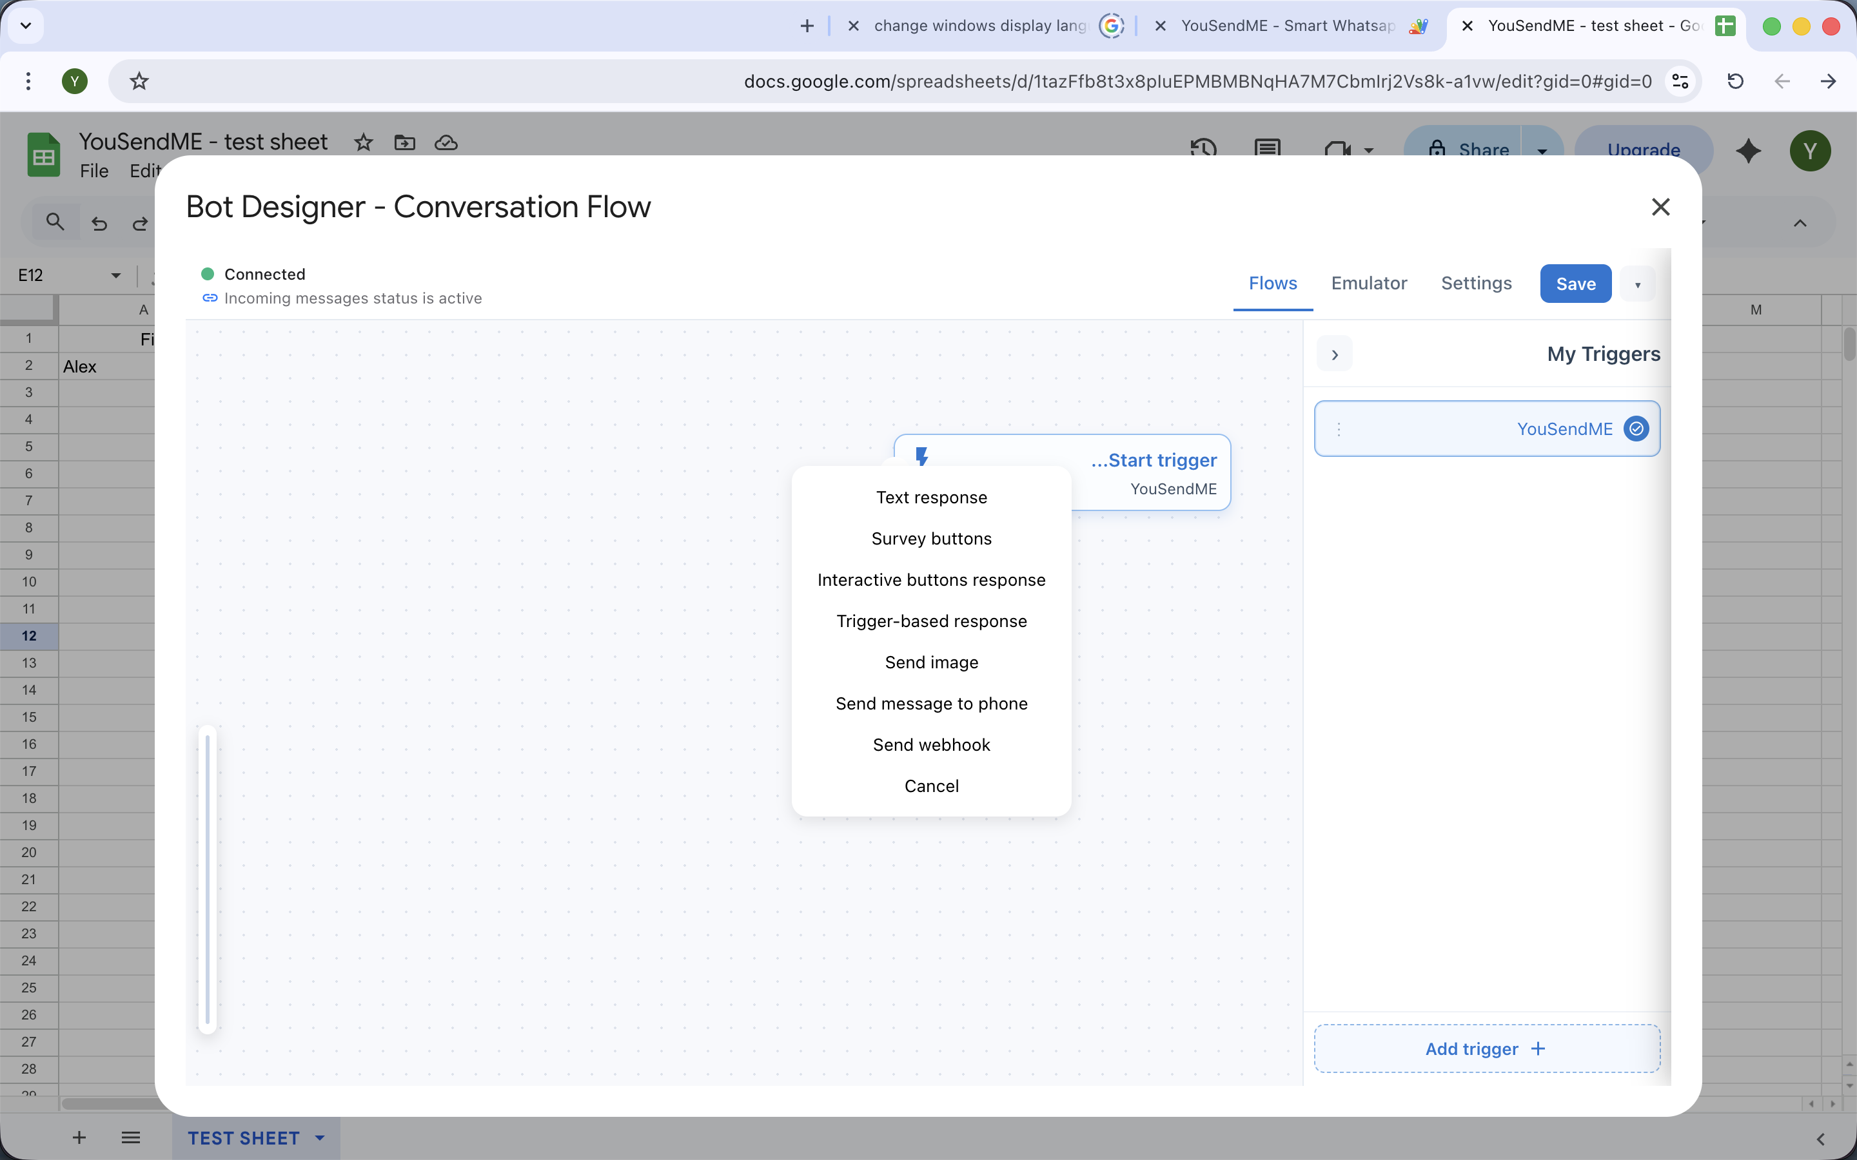Undo with the Sheets toolbar arrow
This screenshot has height=1160, width=1857.
(99, 223)
